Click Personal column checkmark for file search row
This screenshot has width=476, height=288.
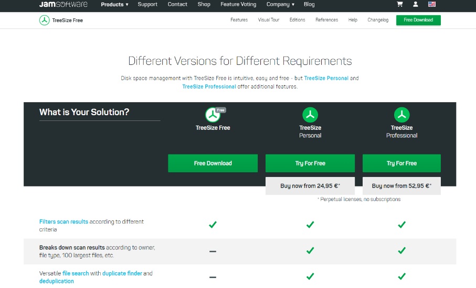310,276
